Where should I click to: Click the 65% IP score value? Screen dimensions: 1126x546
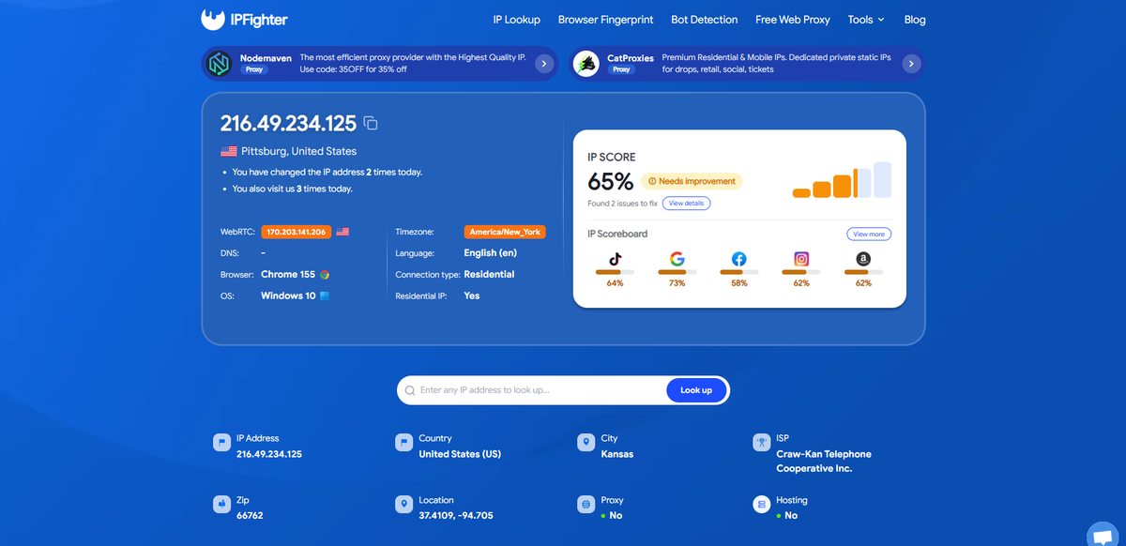[610, 181]
